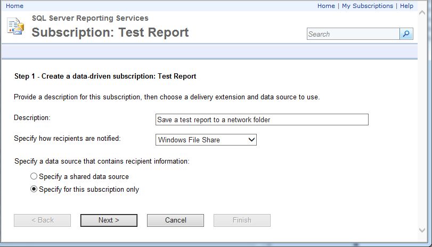Click the 'SQL Server Reporting Services' heading
Image resolution: width=432 pixels, height=247 pixels.
[90, 18]
